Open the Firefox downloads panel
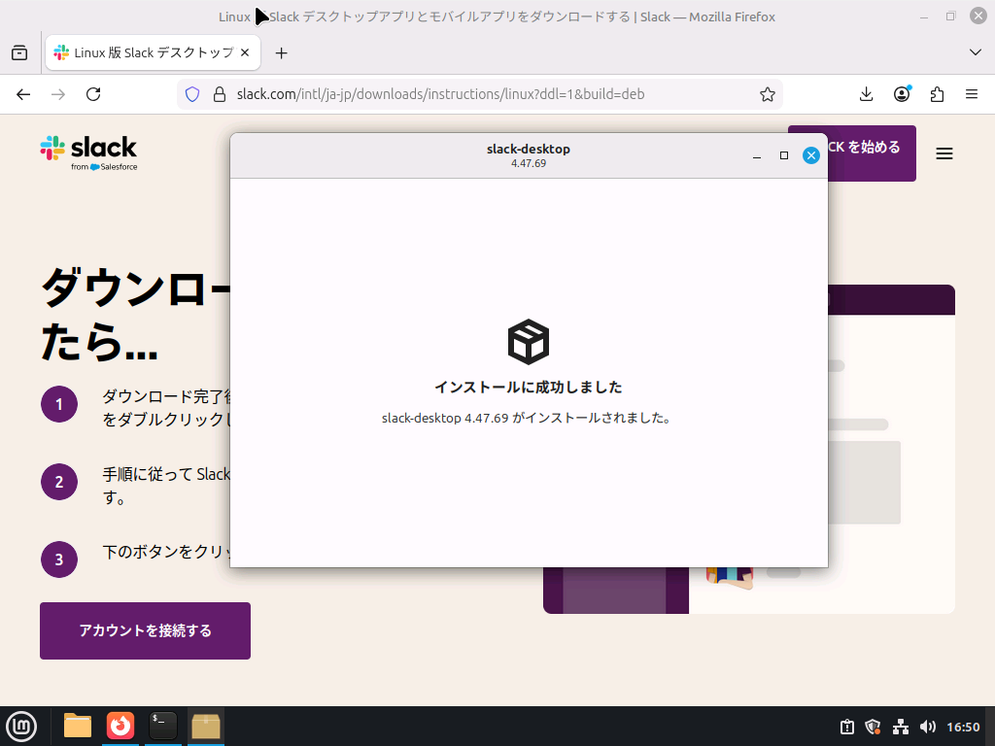 click(x=865, y=93)
